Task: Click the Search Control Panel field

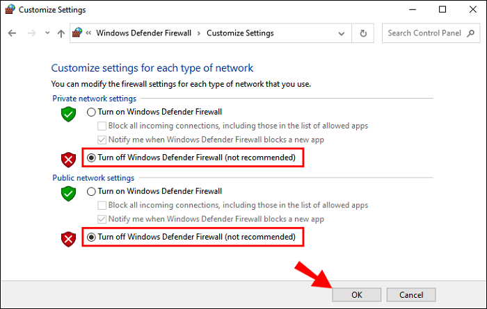Action: point(423,33)
